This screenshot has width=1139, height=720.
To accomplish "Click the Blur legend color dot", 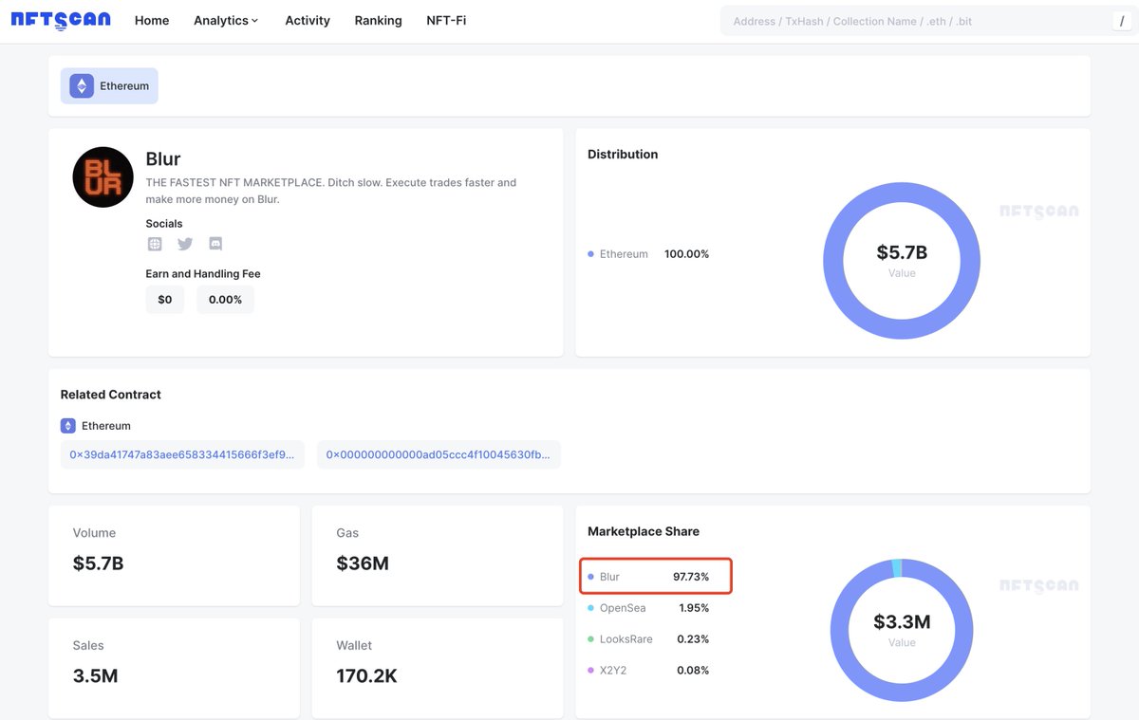I will pyautogui.click(x=590, y=577).
